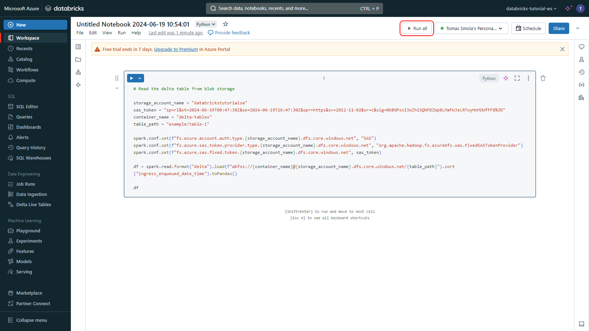This screenshot has width=589, height=331.
Task: Open SQL Warehouses in the sidebar
Action: [35, 158]
